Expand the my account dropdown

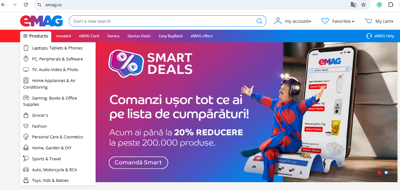click(298, 21)
